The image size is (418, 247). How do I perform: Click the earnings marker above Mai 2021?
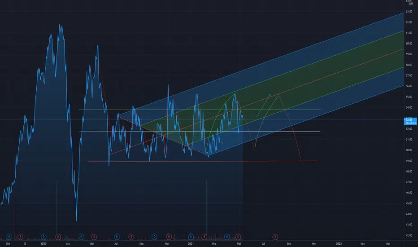[x=238, y=237]
